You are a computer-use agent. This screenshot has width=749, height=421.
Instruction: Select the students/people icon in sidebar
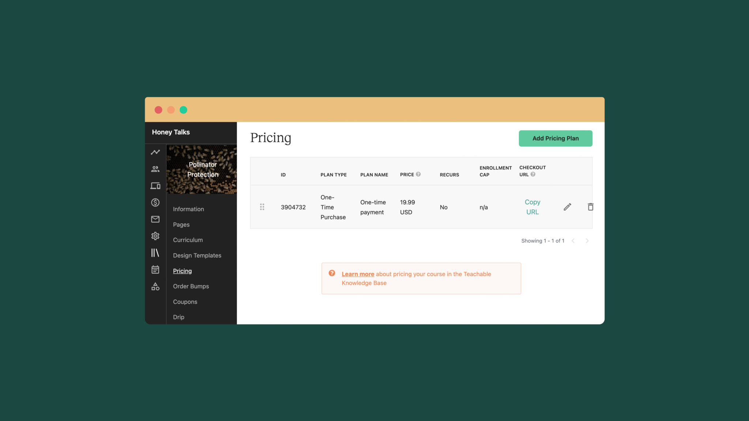[154, 168]
